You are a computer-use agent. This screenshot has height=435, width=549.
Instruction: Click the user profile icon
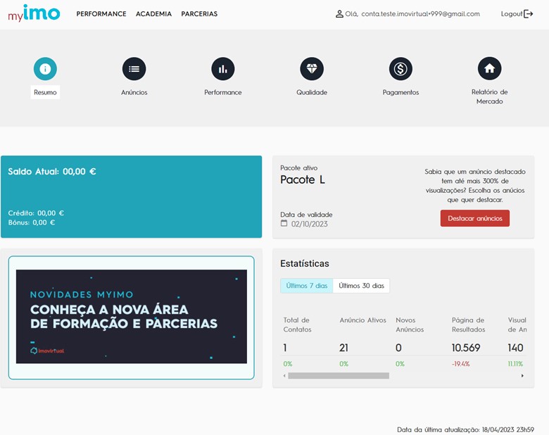[340, 14]
